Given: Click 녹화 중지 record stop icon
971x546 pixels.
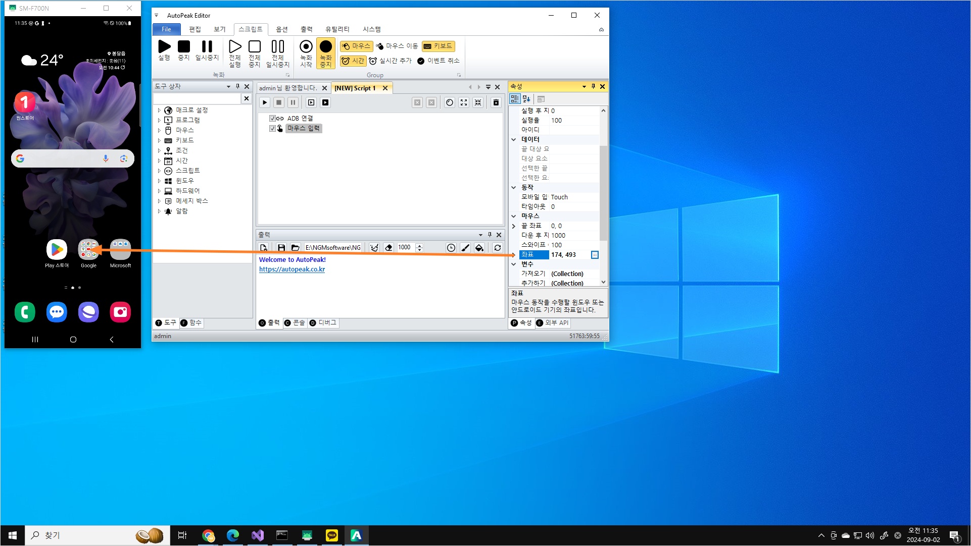Looking at the screenshot, I should click(326, 47).
